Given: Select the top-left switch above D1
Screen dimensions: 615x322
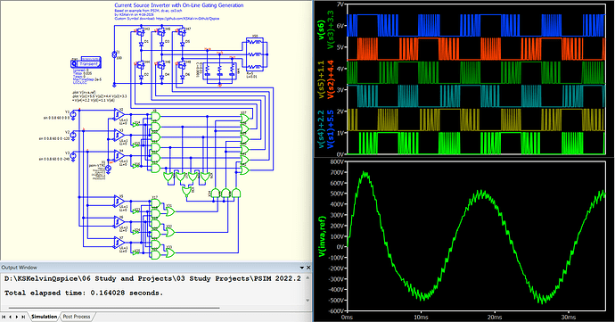Looking at the screenshot, I should coord(141,32).
